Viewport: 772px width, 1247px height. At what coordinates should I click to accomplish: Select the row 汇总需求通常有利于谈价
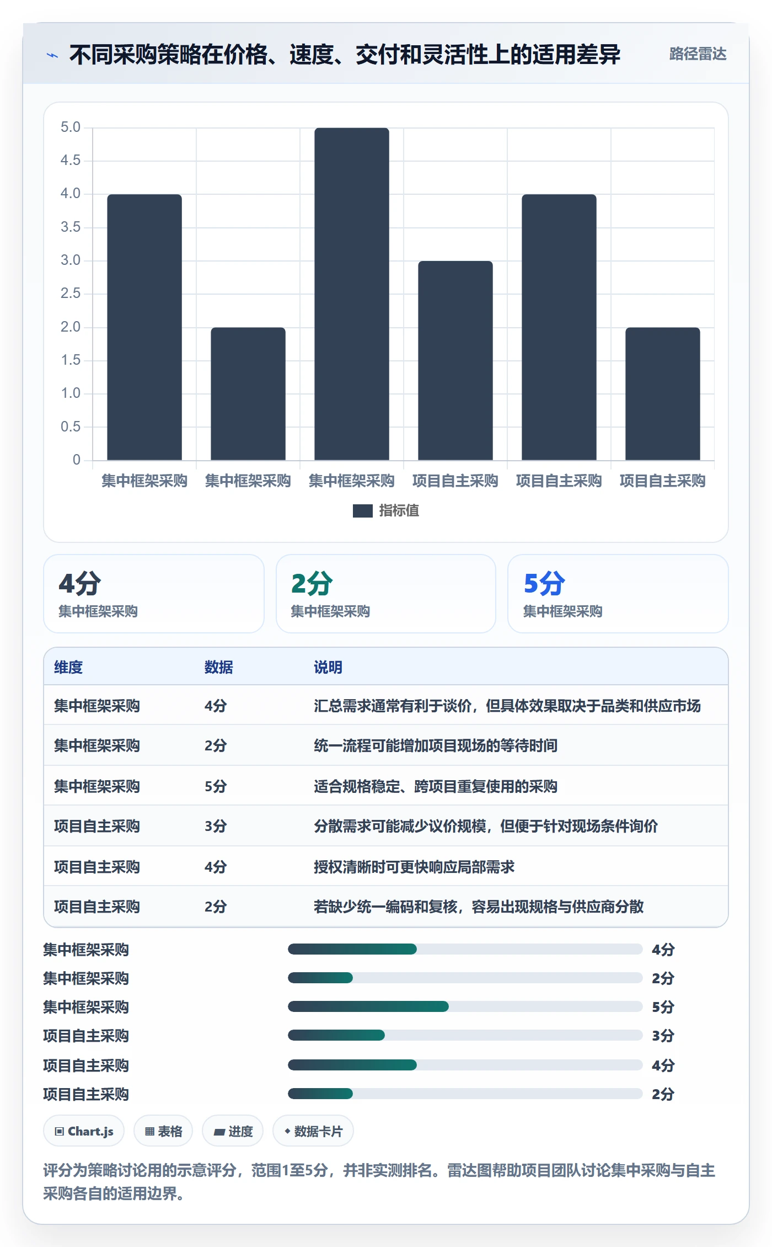386,705
